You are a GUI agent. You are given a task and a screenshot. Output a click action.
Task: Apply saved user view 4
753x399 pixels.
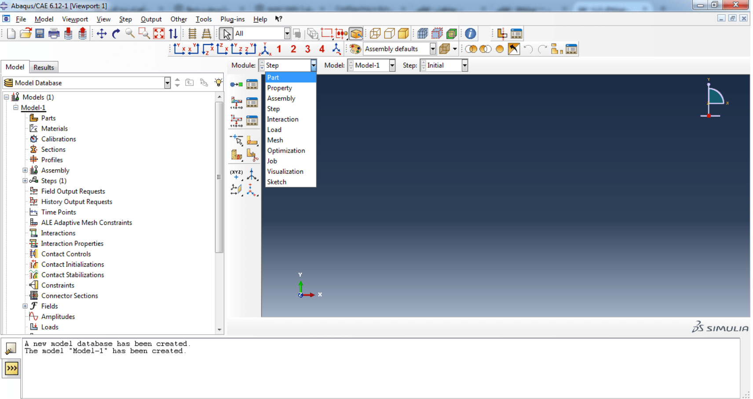click(x=322, y=49)
